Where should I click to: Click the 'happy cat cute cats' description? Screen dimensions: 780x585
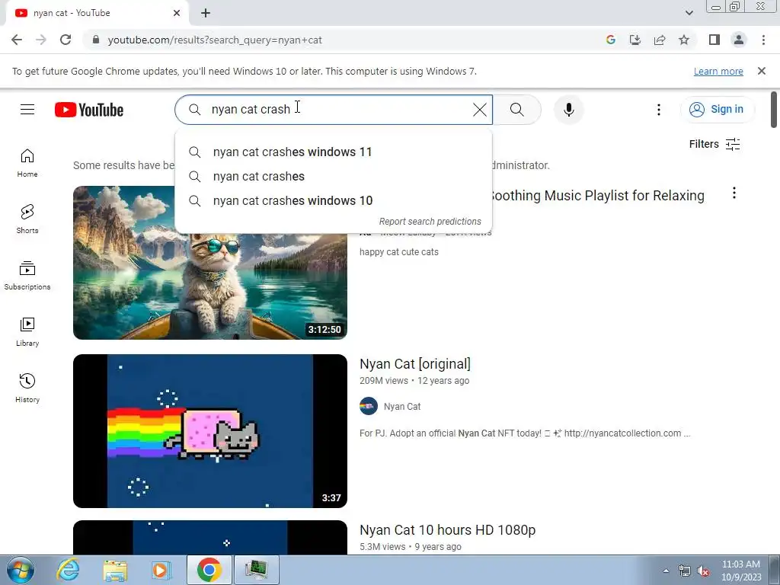[x=399, y=252]
